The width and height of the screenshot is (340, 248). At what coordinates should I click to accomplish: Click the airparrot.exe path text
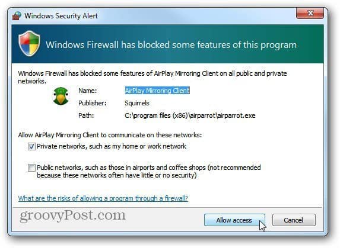190,115
